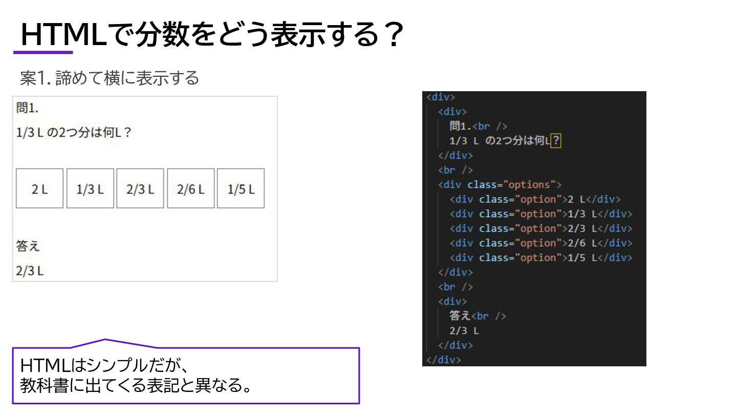Select the code line containing "2 L</div>"
Screen dimensions: 737x415
535,199
